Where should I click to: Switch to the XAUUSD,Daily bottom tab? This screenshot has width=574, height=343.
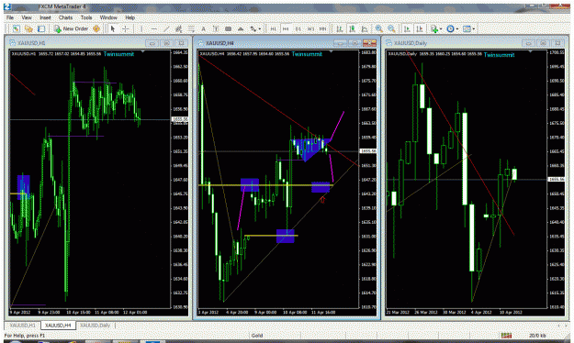[95, 325]
